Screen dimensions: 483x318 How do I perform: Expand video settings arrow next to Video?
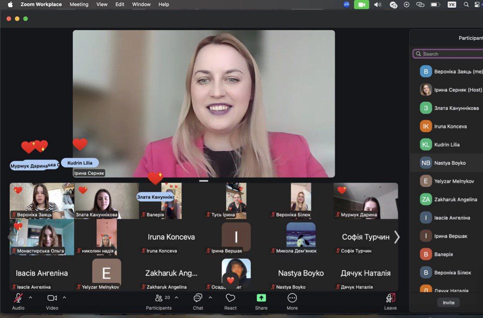(64, 297)
